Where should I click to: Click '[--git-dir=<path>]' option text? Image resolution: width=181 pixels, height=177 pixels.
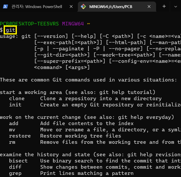pyautogui.click(x=62, y=55)
